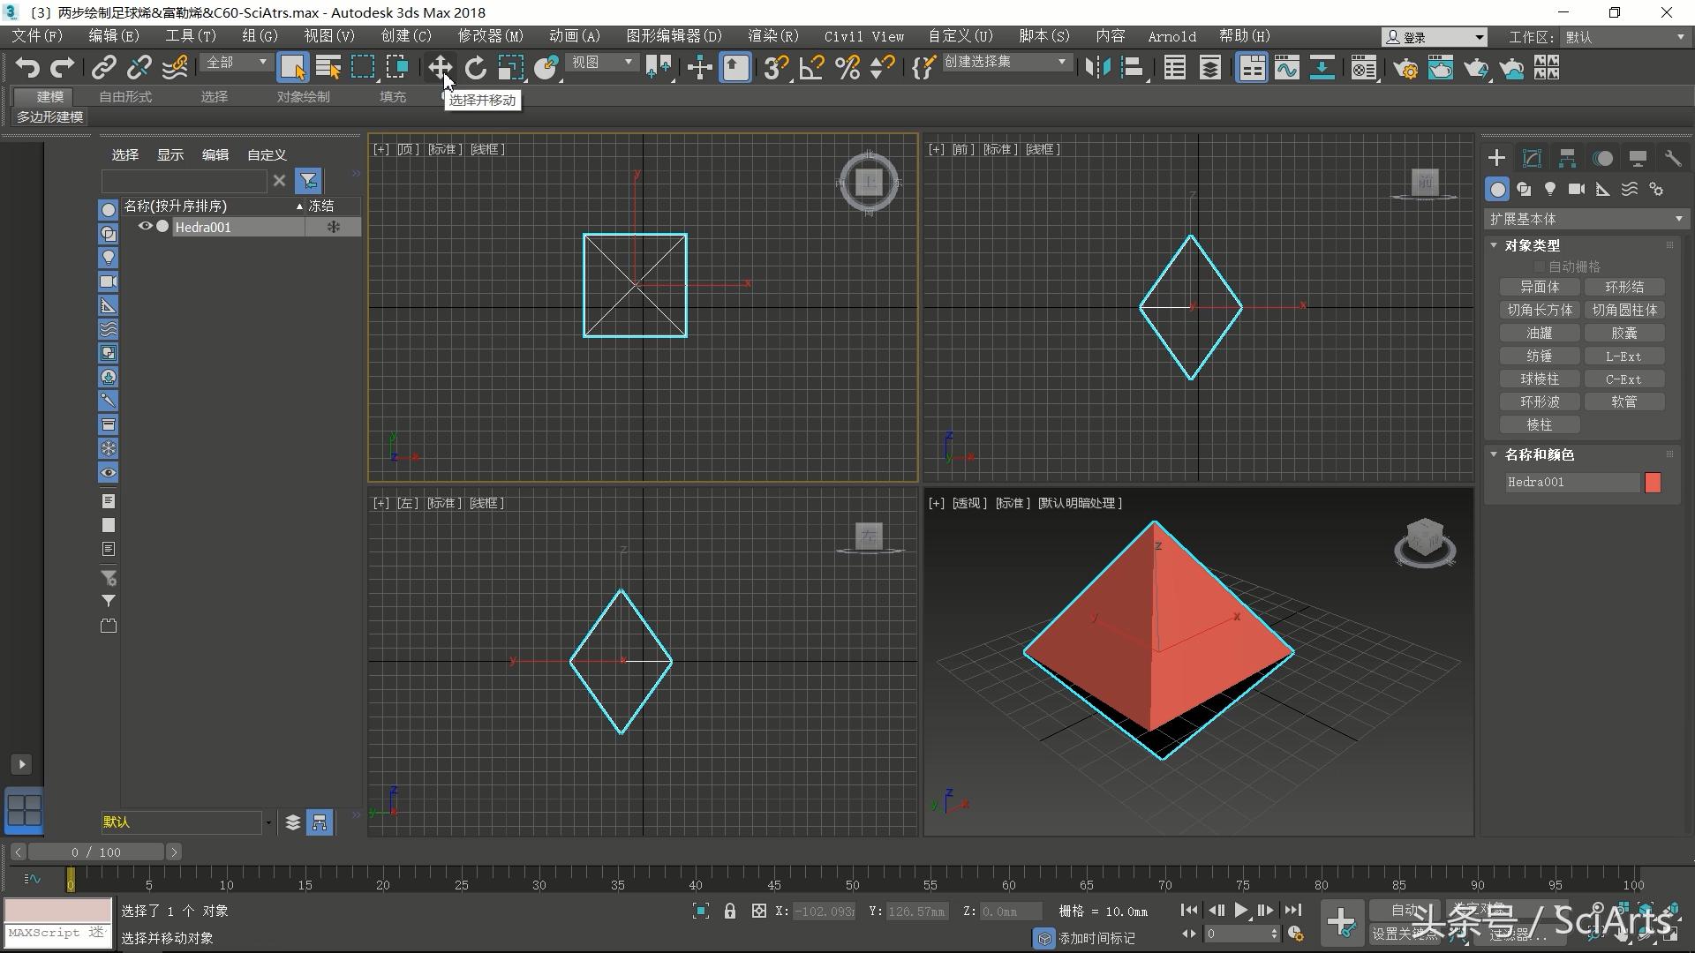Toggle the selection lock padlock in status bar
The image size is (1695, 953).
[x=729, y=911]
